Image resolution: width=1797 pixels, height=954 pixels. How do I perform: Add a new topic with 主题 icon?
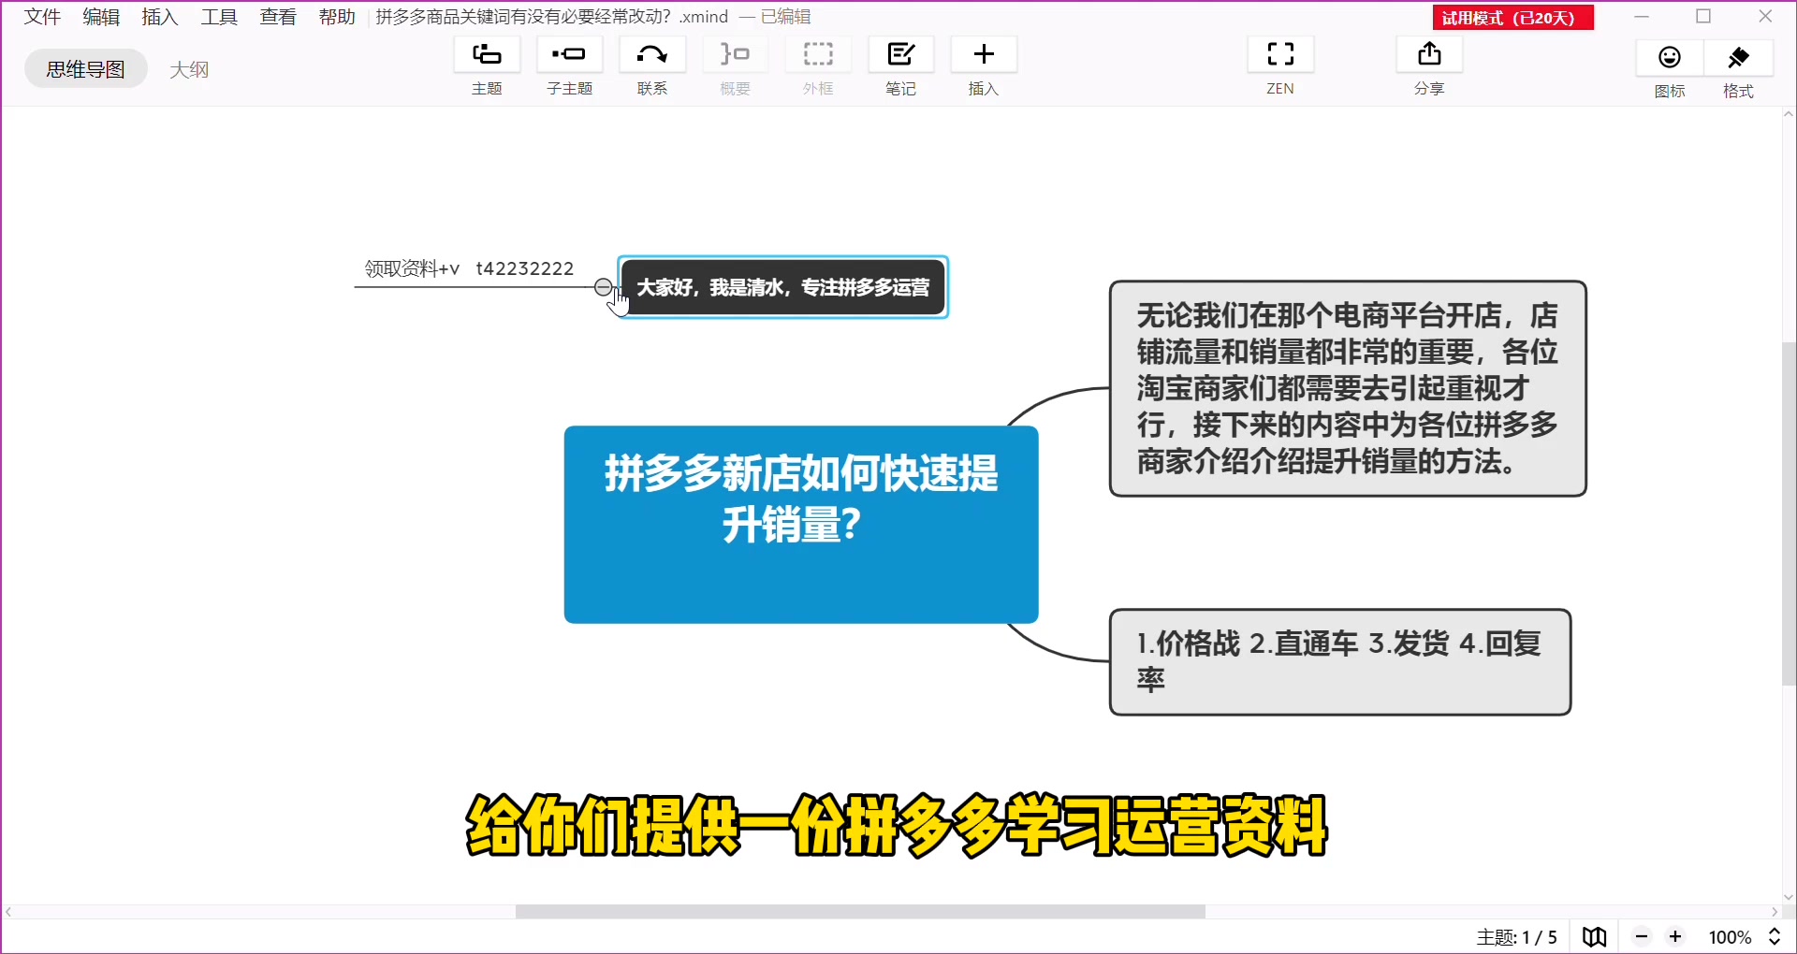pyautogui.click(x=487, y=54)
